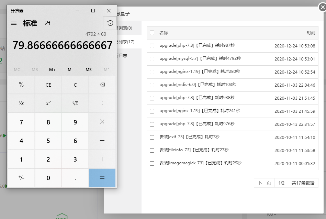Maximize the calculator window

[x=93, y=11]
